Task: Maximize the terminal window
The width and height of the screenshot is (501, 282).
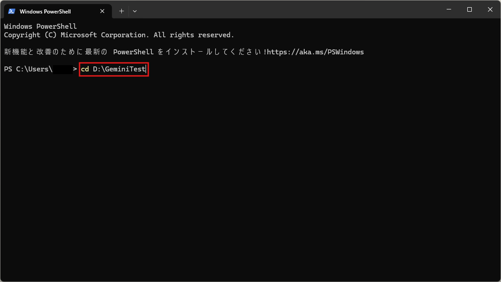Action: [x=470, y=9]
